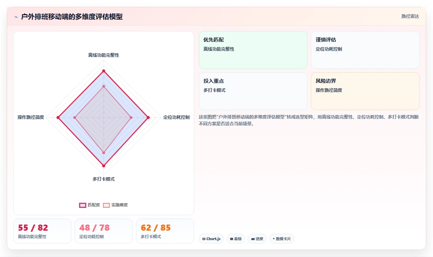
Task: Click the 48 / 78 stat card
Action: pyautogui.click(x=104, y=231)
